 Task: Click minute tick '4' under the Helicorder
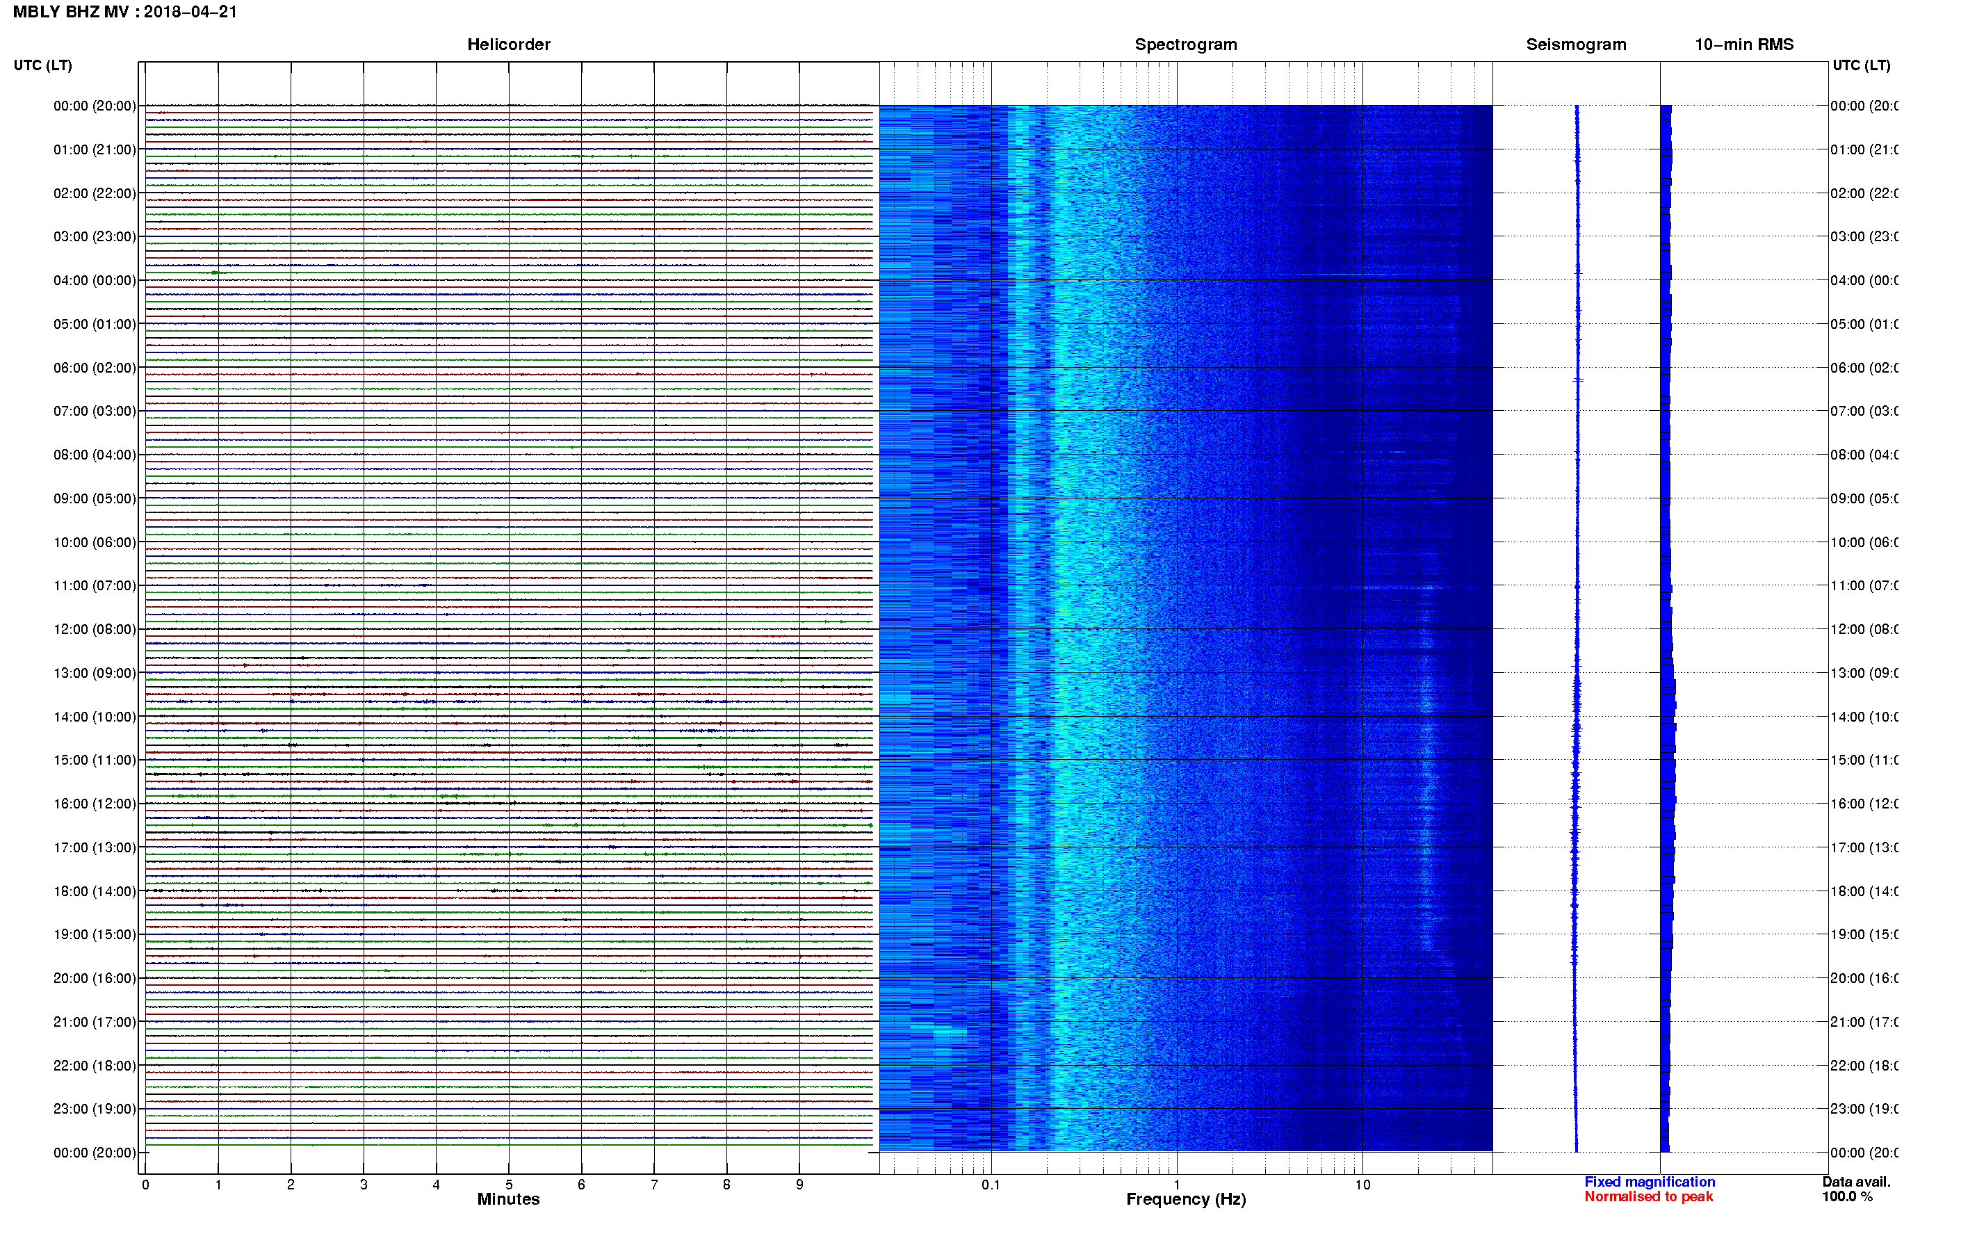[437, 1185]
